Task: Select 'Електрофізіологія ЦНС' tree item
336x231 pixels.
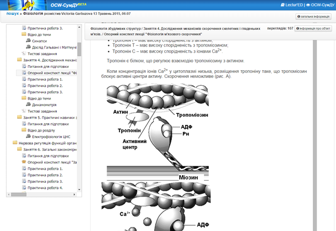Action: point(51,136)
